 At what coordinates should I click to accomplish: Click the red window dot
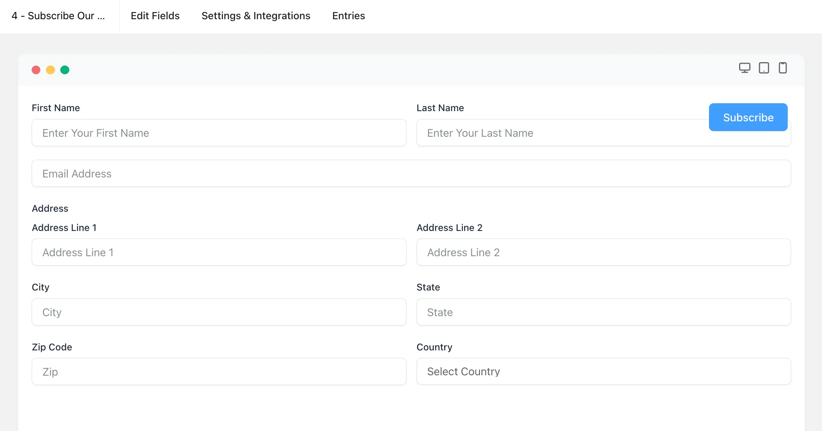(36, 70)
